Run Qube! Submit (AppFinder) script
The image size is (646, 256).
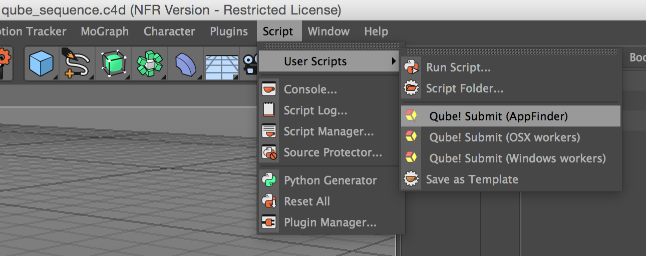[498, 116]
